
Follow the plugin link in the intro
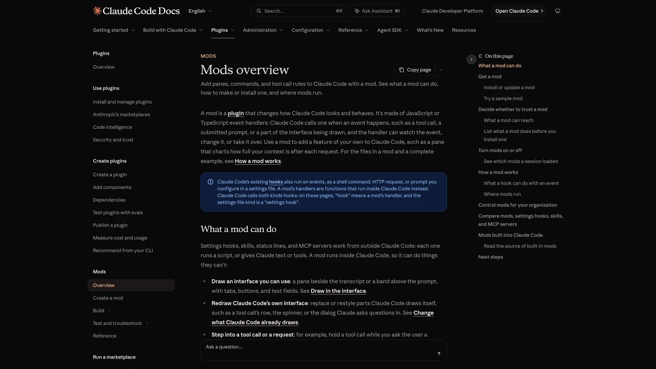coord(236,113)
